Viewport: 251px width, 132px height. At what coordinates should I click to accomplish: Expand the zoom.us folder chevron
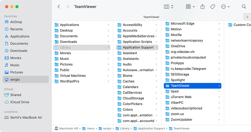(x=219, y=114)
